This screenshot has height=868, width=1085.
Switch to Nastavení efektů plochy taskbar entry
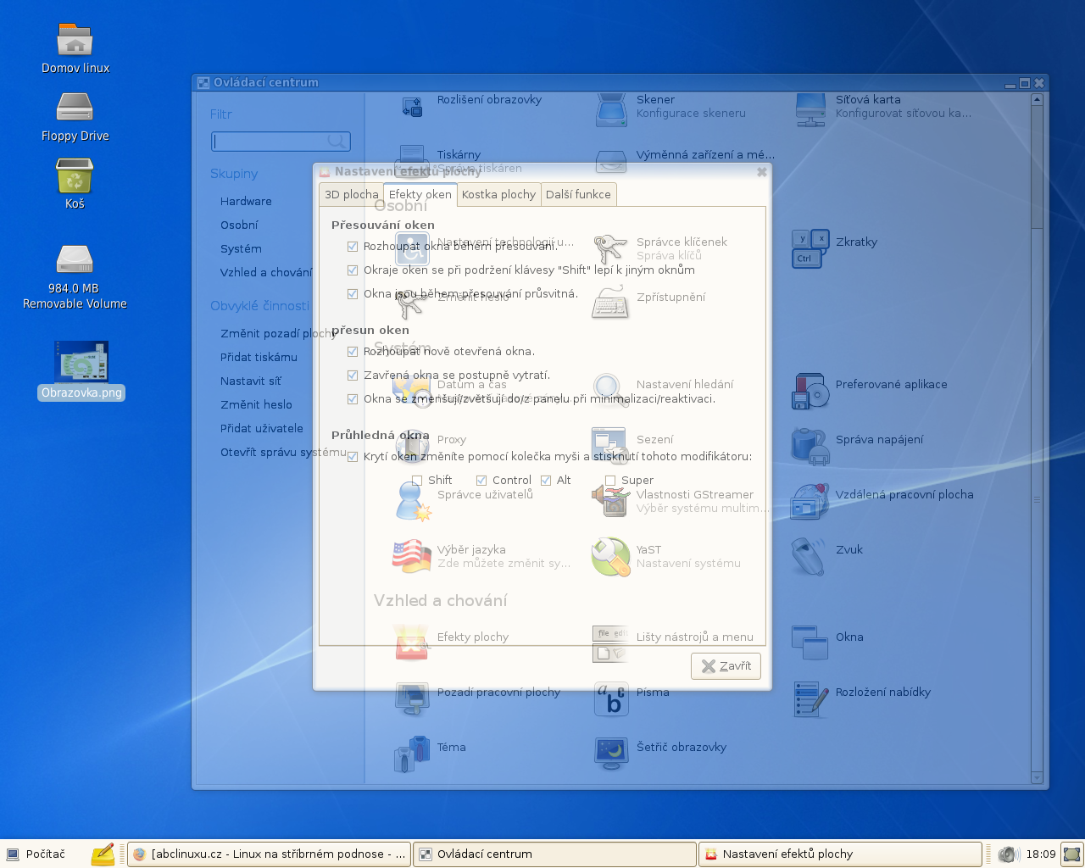click(840, 854)
